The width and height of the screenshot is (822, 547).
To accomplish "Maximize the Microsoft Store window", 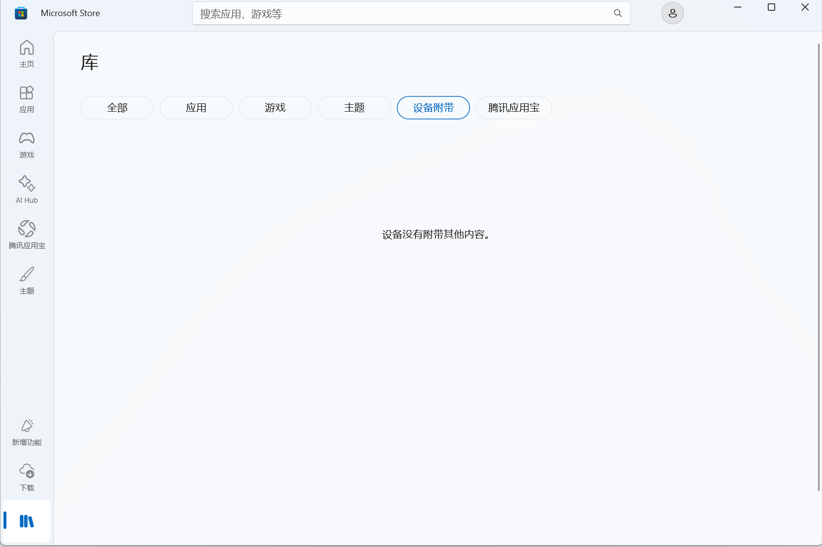I will [x=772, y=7].
